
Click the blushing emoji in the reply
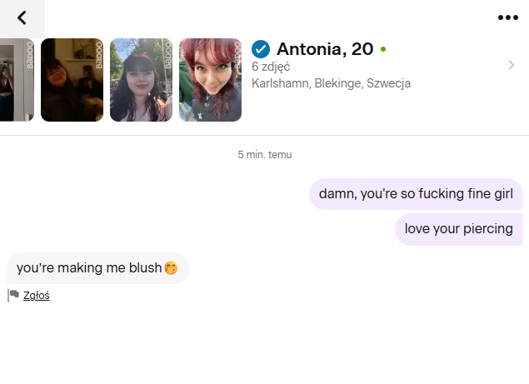tap(171, 268)
